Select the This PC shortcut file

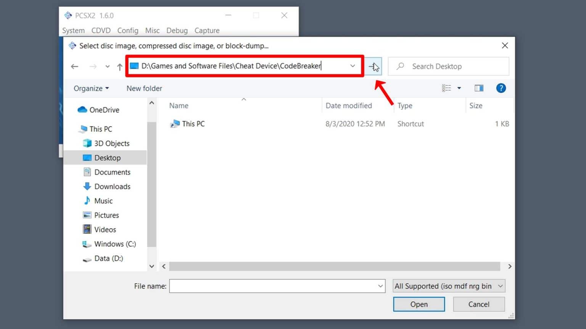click(187, 124)
